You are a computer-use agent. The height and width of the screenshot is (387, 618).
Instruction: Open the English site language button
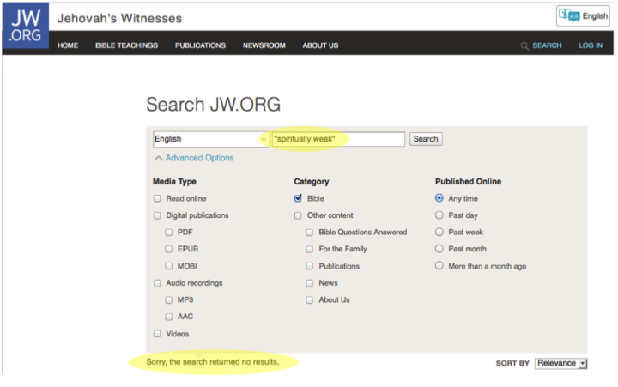pyautogui.click(x=583, y=15)
